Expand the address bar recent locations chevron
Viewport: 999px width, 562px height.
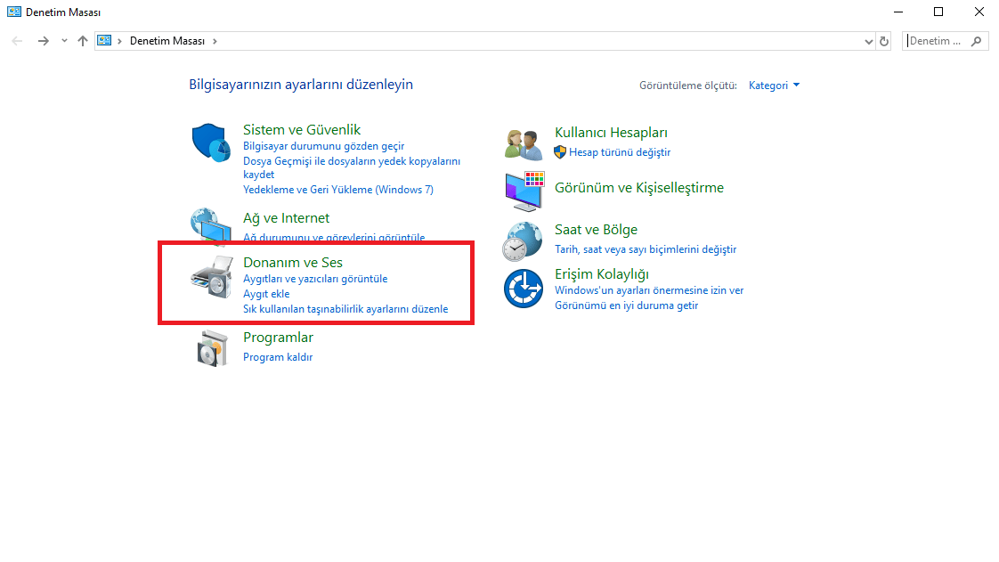coord(869,40)
